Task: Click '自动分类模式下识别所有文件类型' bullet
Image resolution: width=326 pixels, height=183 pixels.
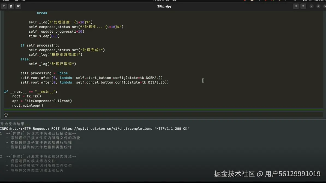Action: coord(41,166)
